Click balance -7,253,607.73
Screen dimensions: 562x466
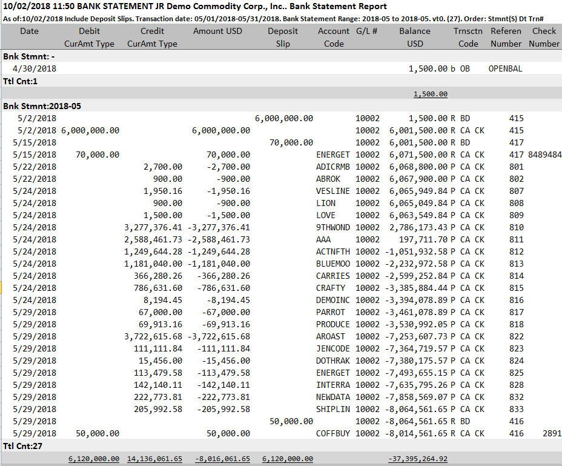click(x=416, y=337)
